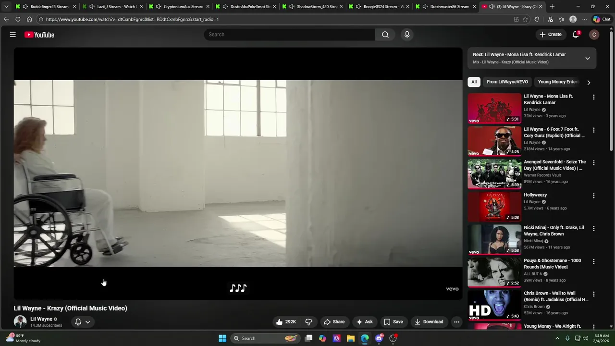Open Chris Brown Wall to Wall title
The height and width of the screenshot is (346, 615).
tap(556, 297)
